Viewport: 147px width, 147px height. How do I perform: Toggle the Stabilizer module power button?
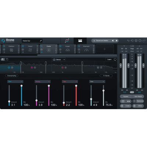pos(4,46)
